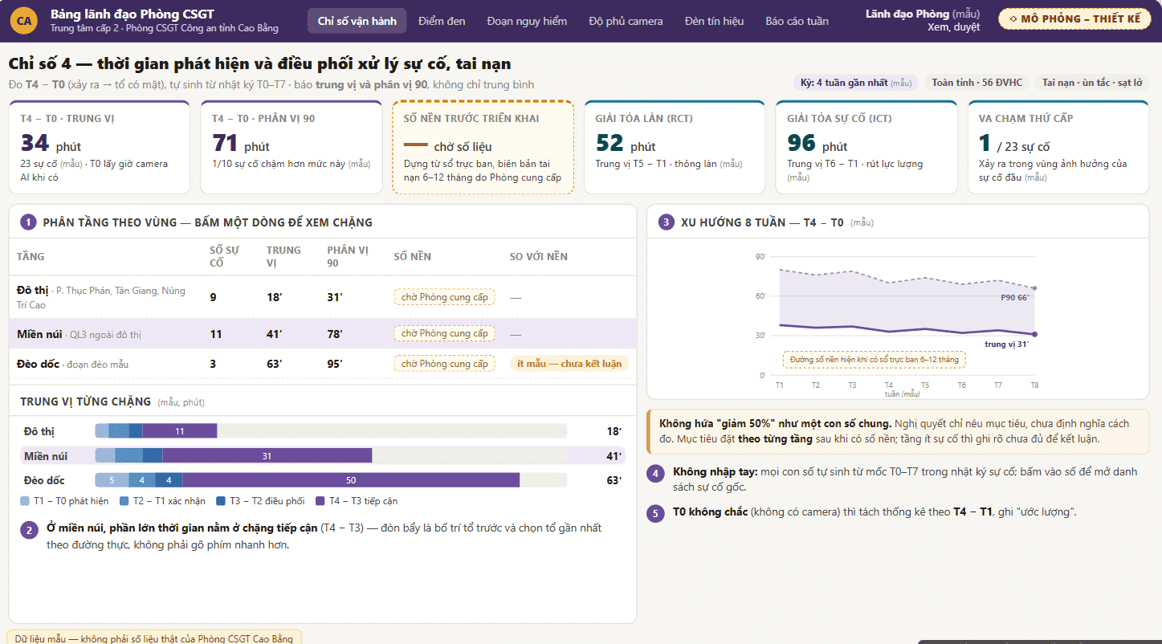Click the T1 – T0 phát hiện legend swatch

pyautogui.click(x=25, y=501)
